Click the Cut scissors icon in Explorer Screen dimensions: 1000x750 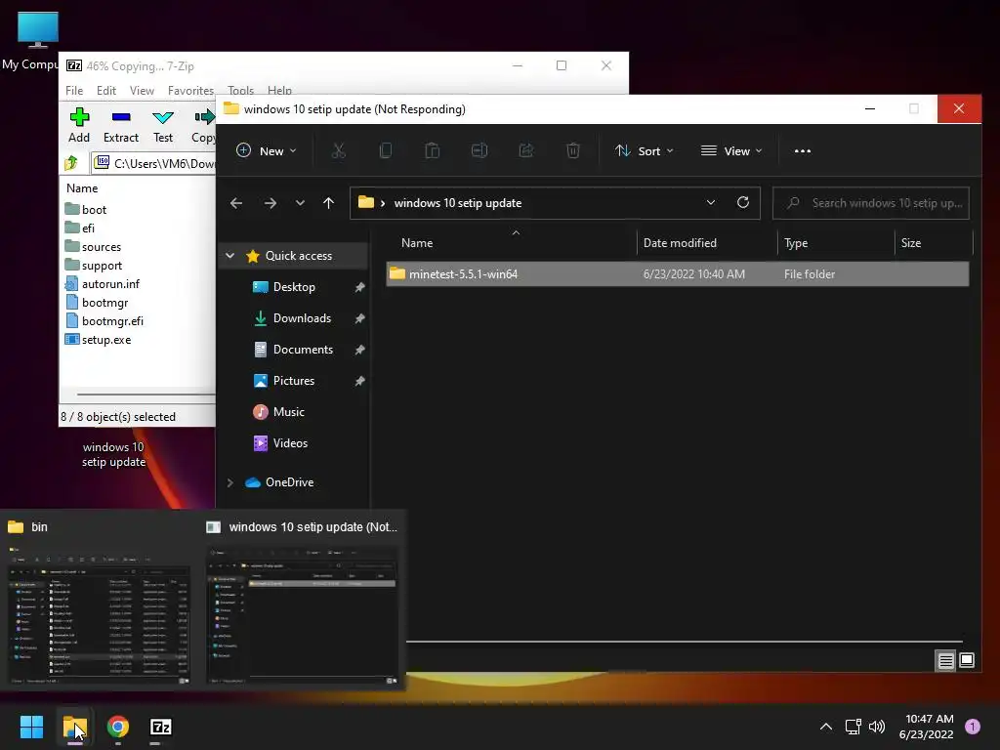(x=339, y=150)
